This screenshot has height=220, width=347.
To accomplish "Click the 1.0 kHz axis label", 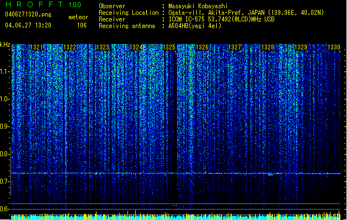I will [x=5, y=99].
